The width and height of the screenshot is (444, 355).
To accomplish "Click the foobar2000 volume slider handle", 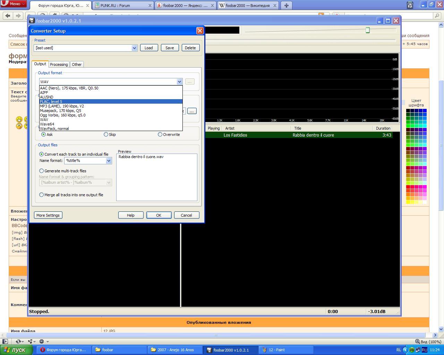I will 368,30.
